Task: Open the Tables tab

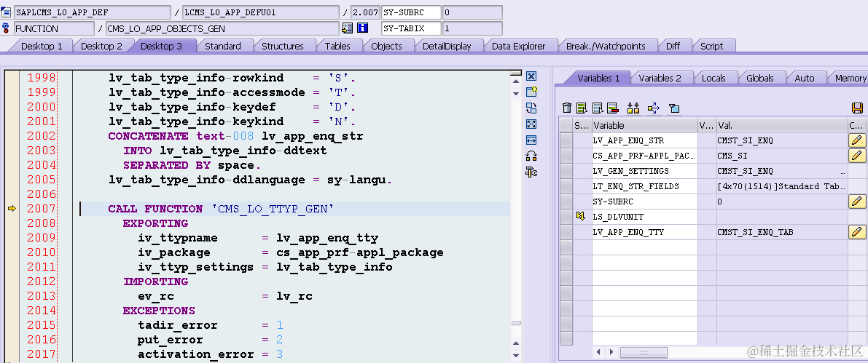Action: coord(337,47)
